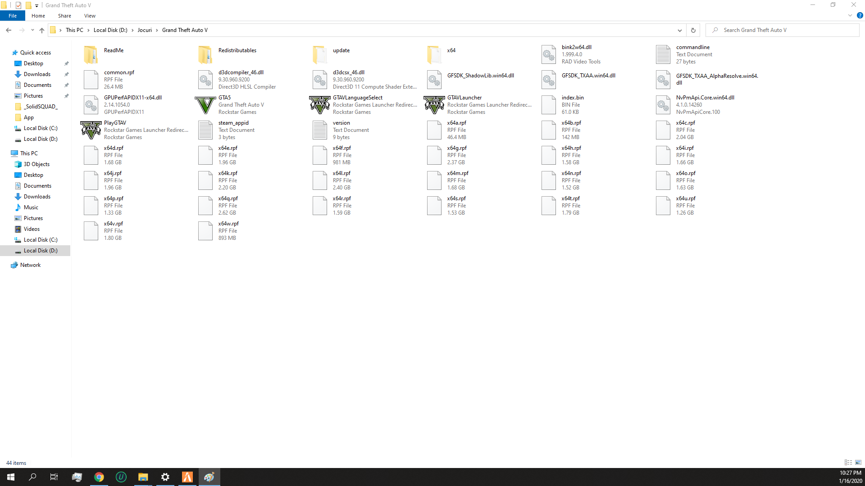Click This PC in the address breadcrumb
The width and height of the screenshot is (865, 486).
point(74,30)
